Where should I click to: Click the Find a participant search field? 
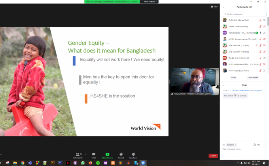point(244,14)
